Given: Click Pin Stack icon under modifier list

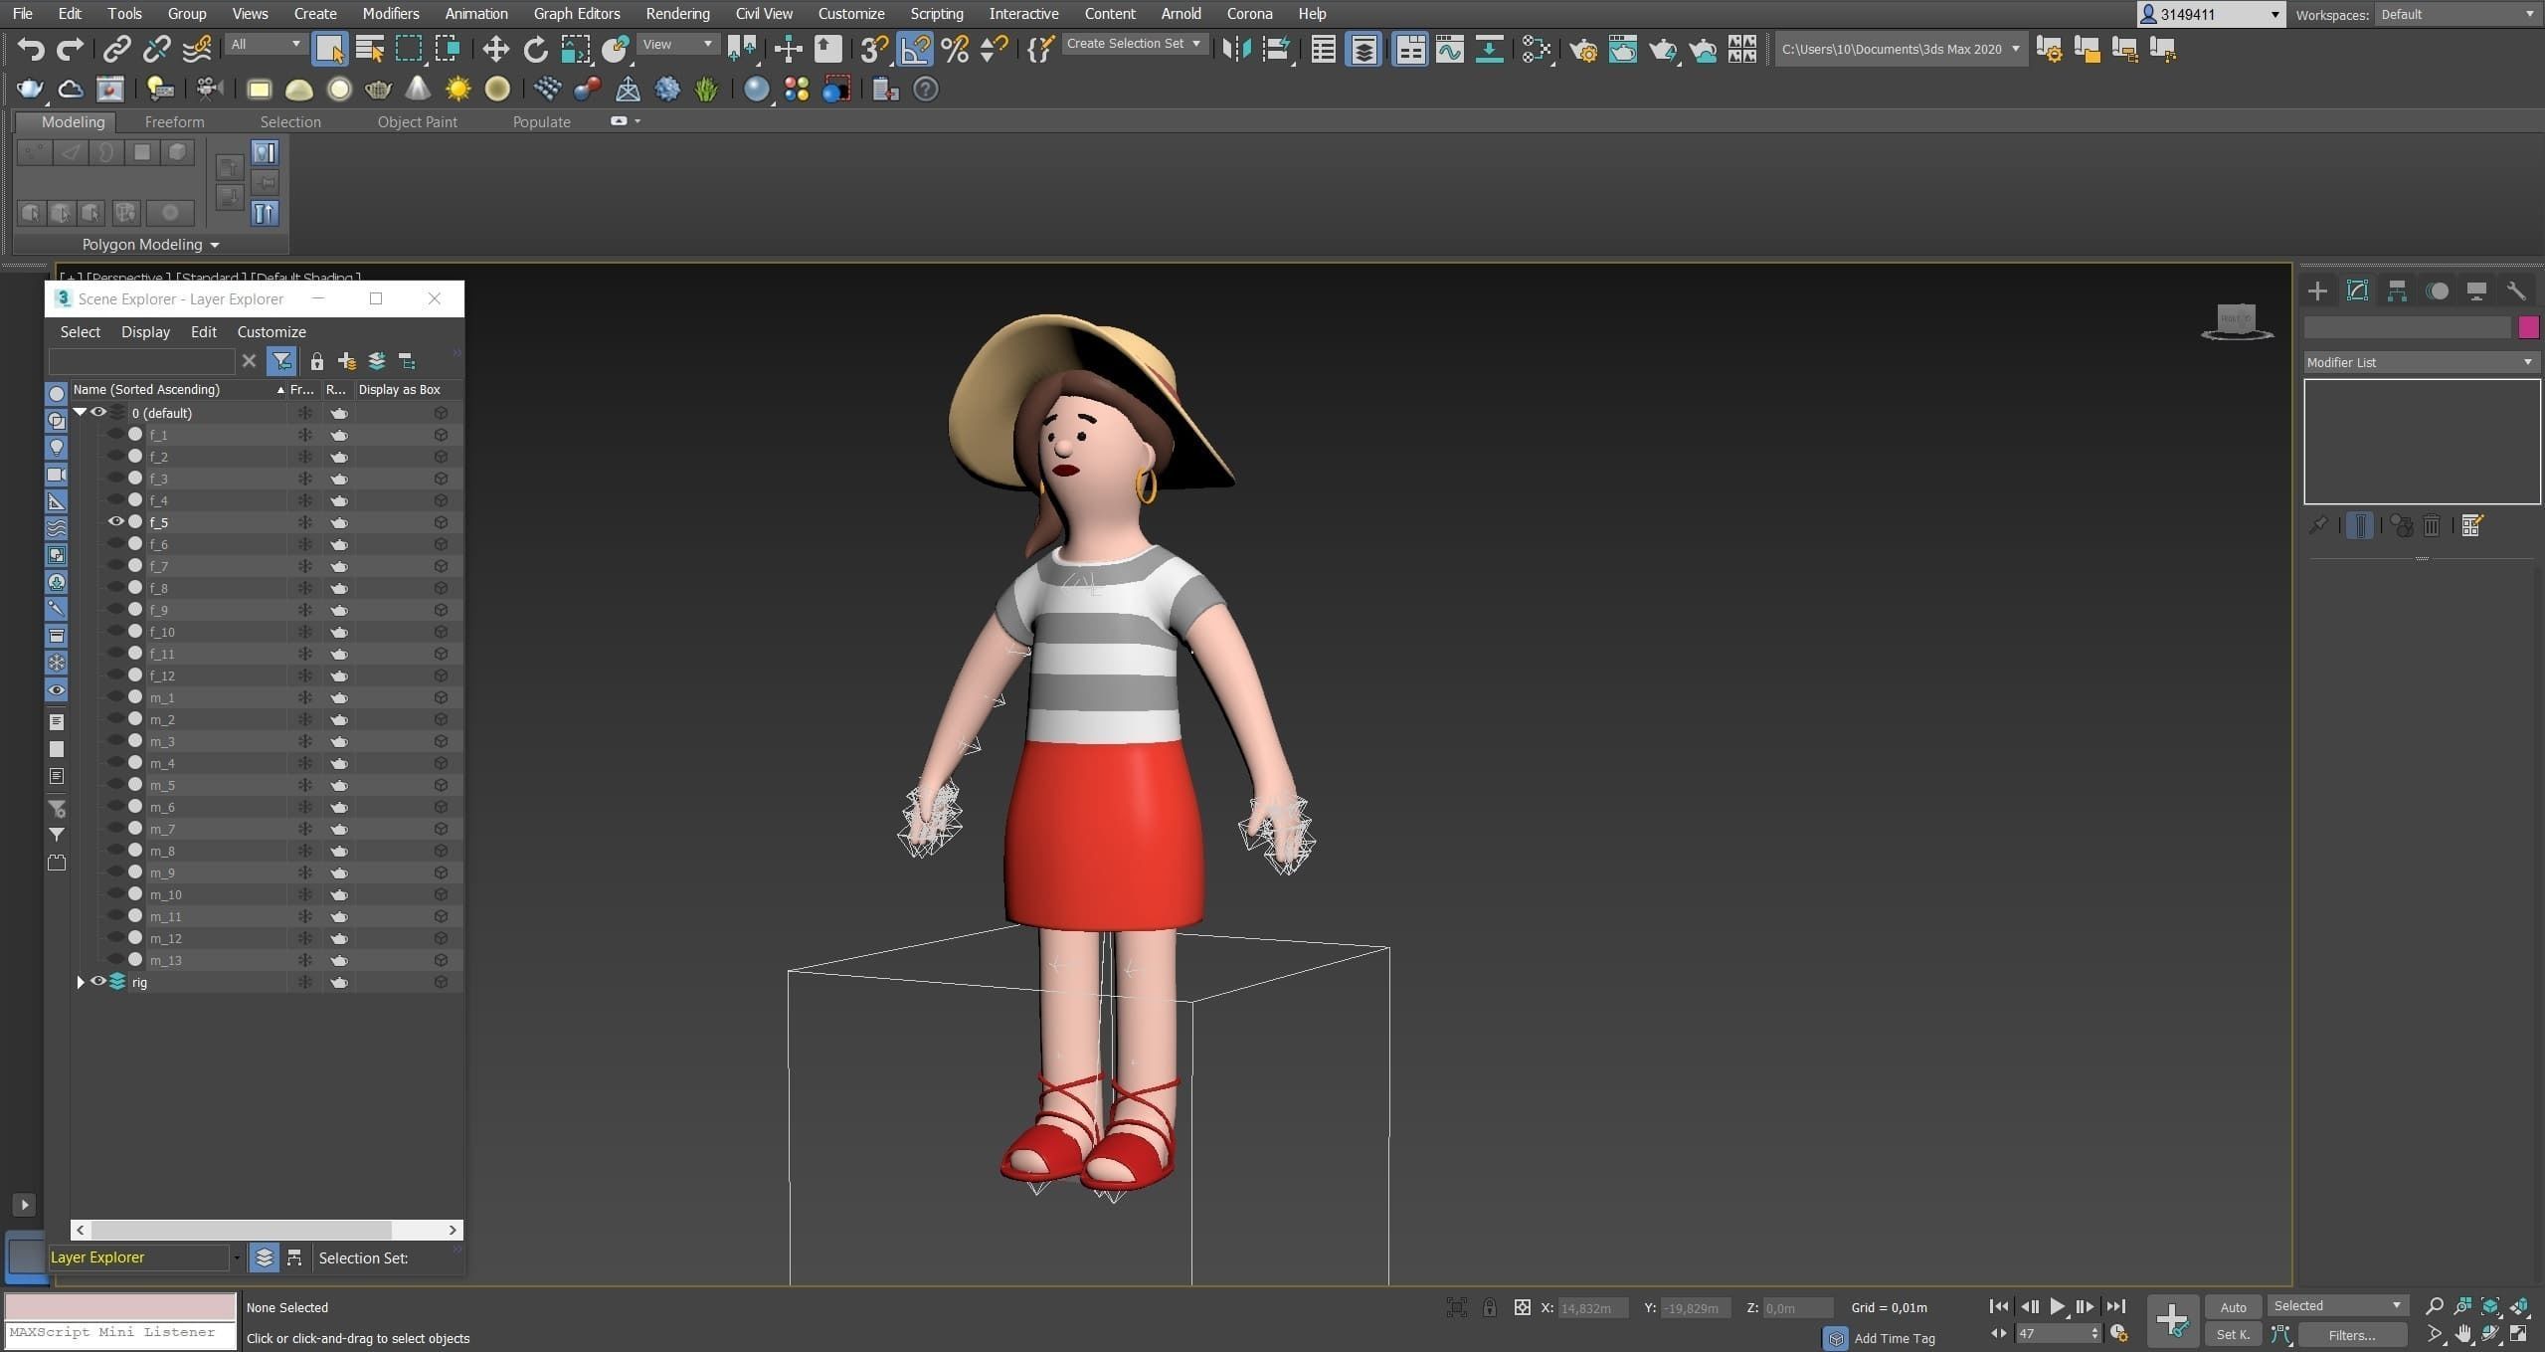Looking at the screenshot, I should [x=2317, y=525].
